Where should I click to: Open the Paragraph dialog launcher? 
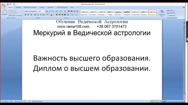click(x=78, y=18)
